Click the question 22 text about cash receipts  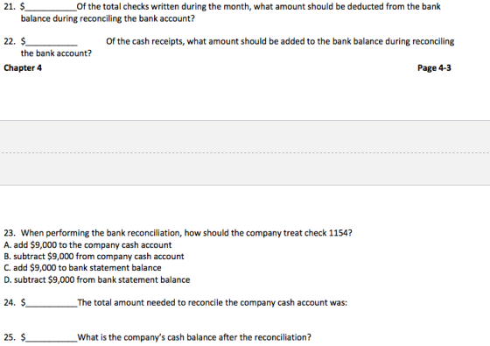pos(280,41)
